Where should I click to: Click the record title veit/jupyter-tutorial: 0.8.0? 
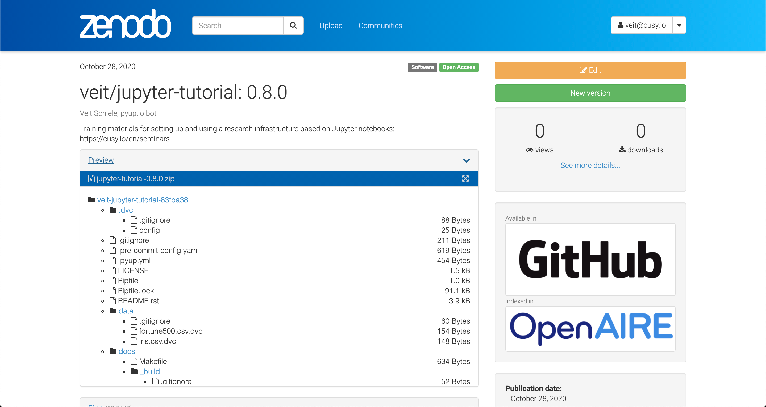pos(184,92)
